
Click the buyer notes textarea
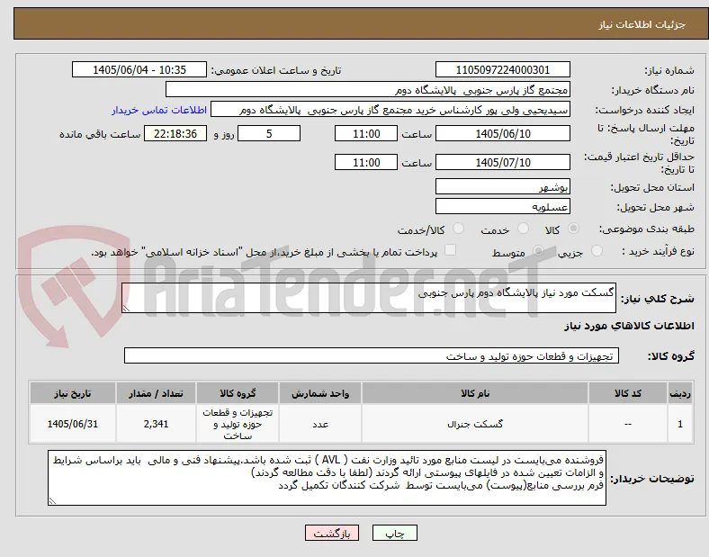[327, 478]
